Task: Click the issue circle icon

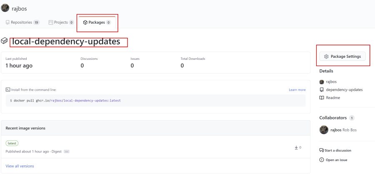Action: pos(321,160)
